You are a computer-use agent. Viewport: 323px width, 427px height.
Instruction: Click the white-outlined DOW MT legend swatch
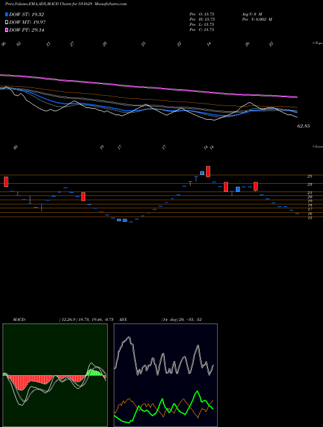(7, 23)
